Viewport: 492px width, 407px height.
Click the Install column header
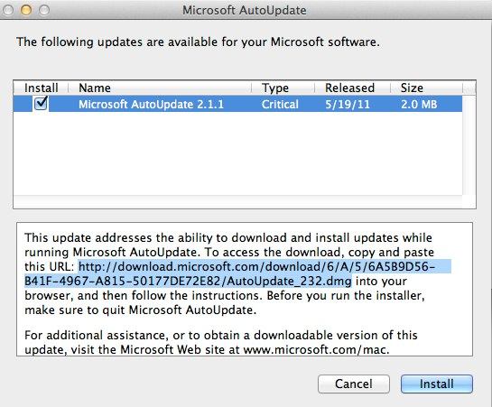42,88
